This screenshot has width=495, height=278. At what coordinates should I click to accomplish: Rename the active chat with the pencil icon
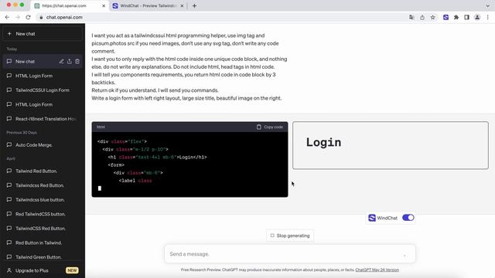[x=61, y=62]
